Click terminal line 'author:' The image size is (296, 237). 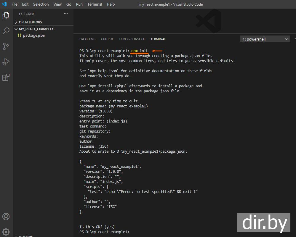click(87, 141)
